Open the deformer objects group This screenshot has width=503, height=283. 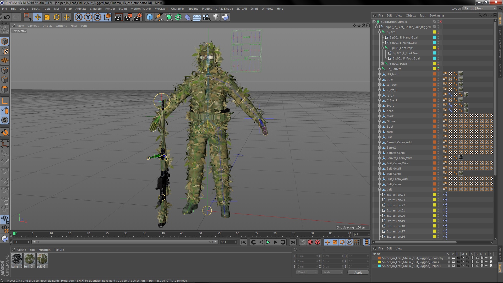[188, 17]
